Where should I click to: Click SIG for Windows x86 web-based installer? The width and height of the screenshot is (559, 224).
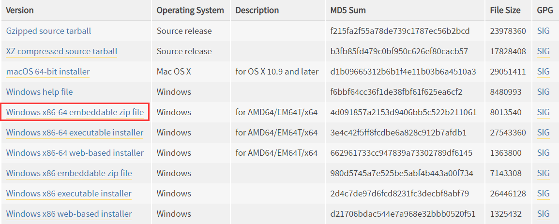point(543,214)
